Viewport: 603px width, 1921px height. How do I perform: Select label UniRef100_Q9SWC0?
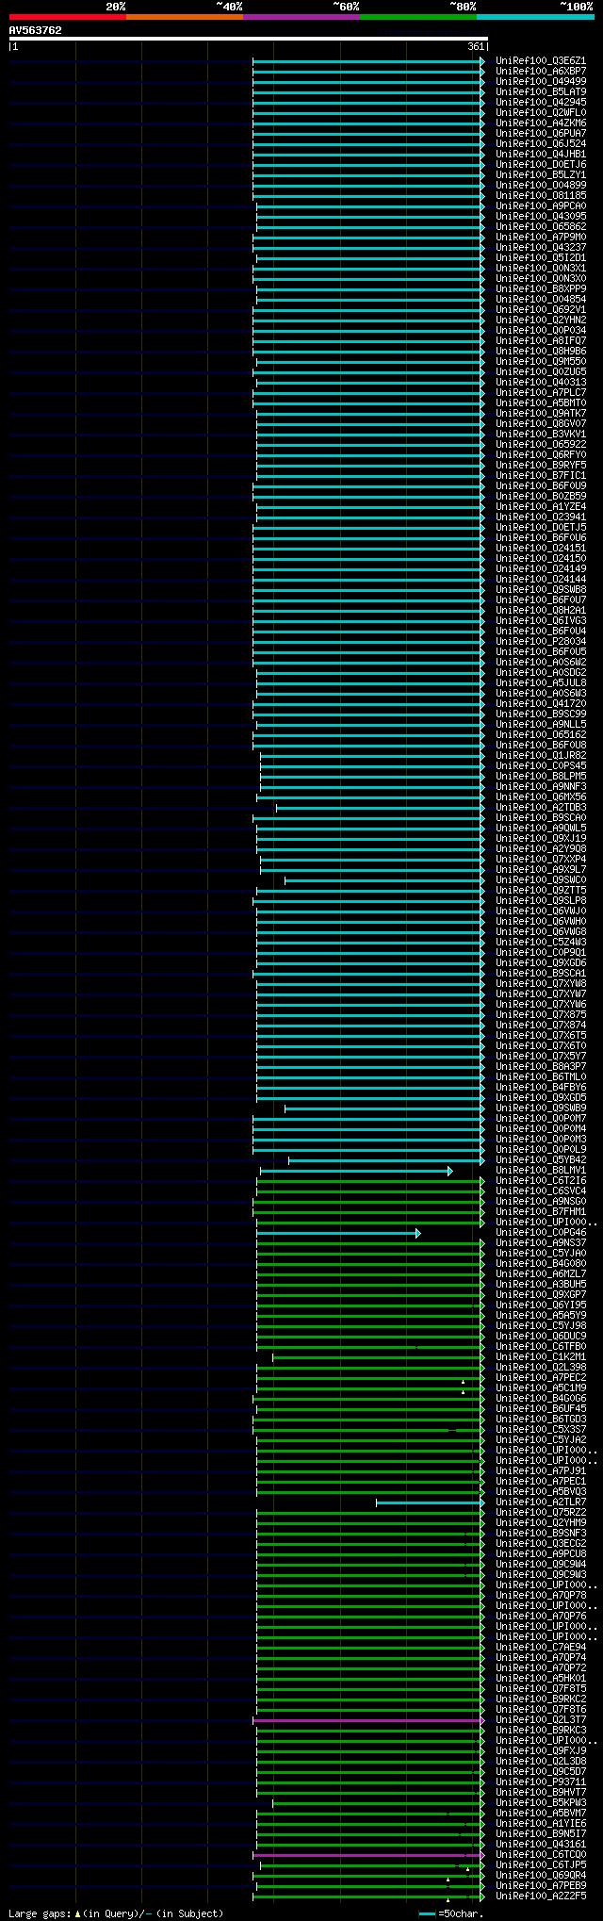[541, 879]
